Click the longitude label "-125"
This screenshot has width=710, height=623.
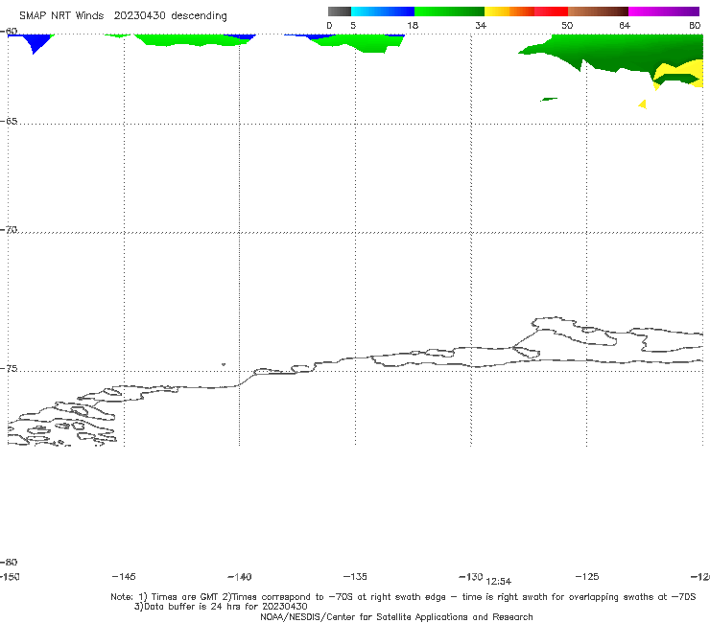tap(587, 576)
